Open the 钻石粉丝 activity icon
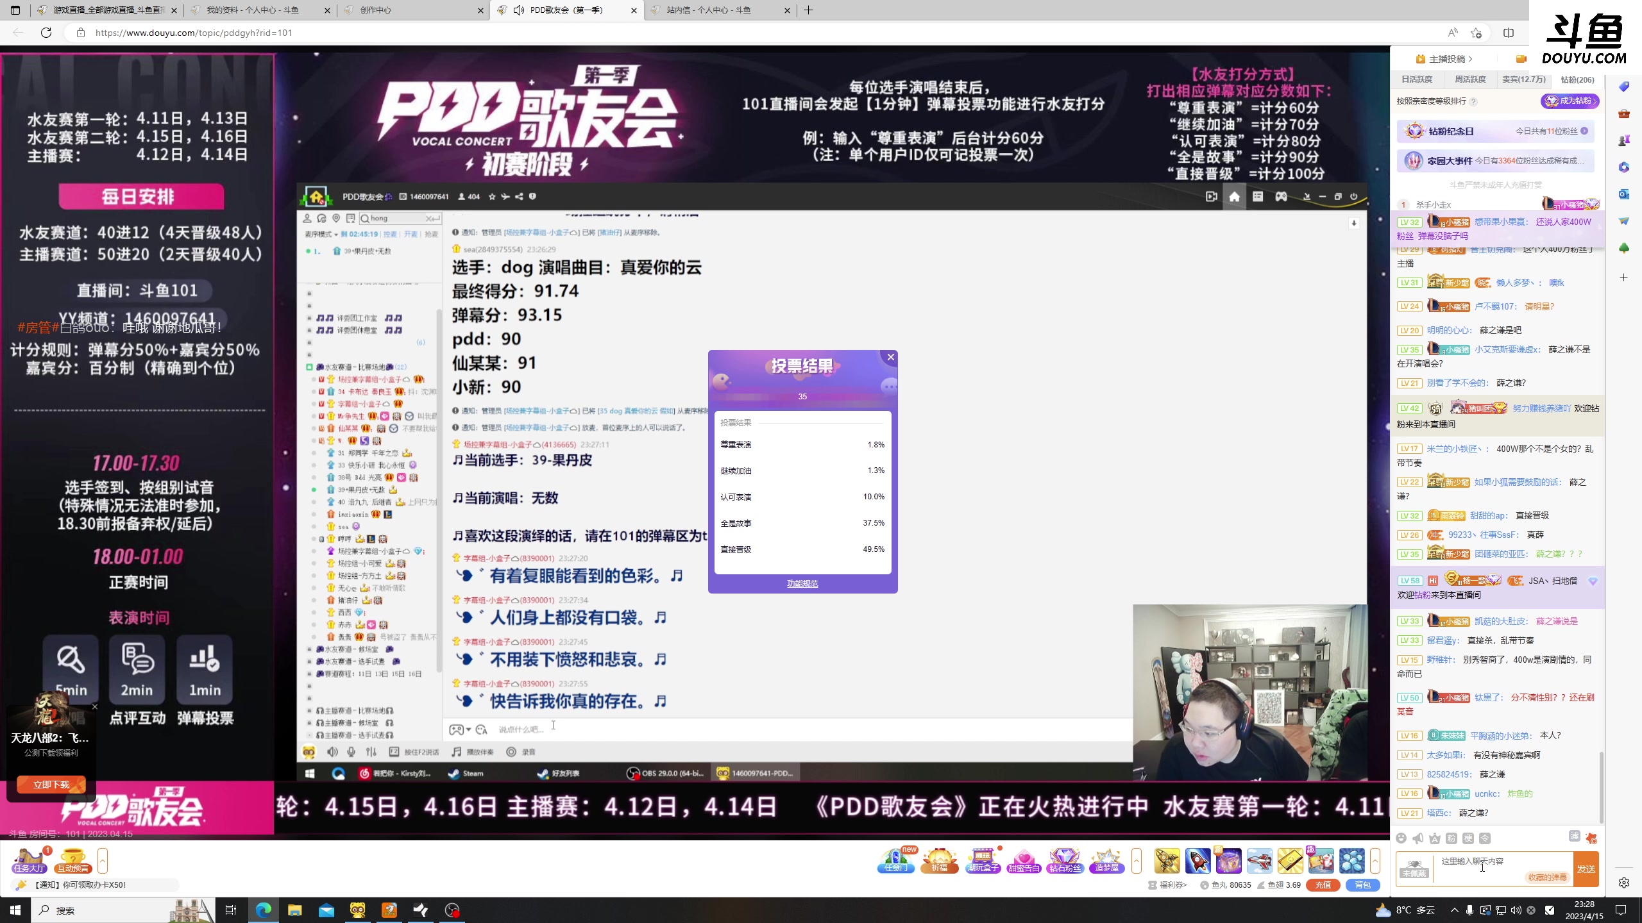This screenshot has width=1642, height=923. (x=1065, y=860)
